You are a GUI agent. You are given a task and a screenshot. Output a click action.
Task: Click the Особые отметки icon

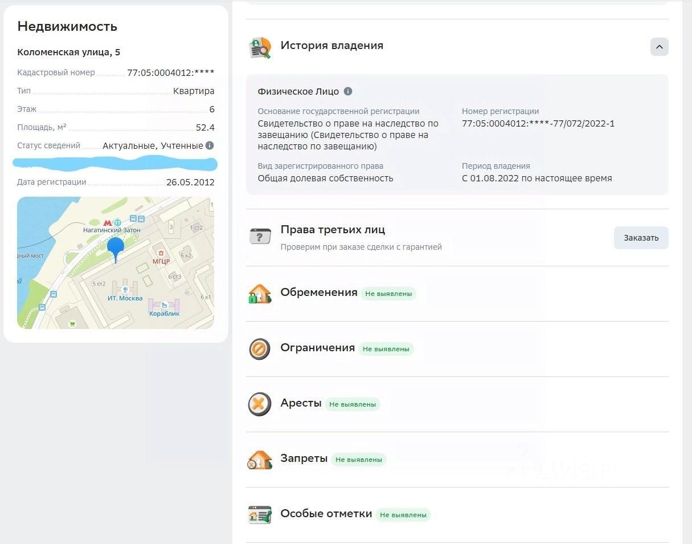[x=260, y=515]
